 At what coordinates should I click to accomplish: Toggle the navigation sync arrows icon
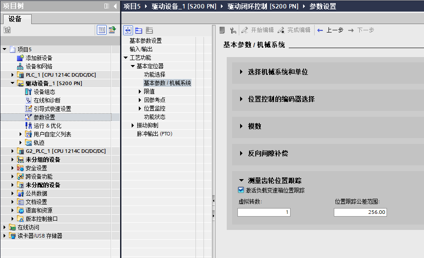click(128, 30)
